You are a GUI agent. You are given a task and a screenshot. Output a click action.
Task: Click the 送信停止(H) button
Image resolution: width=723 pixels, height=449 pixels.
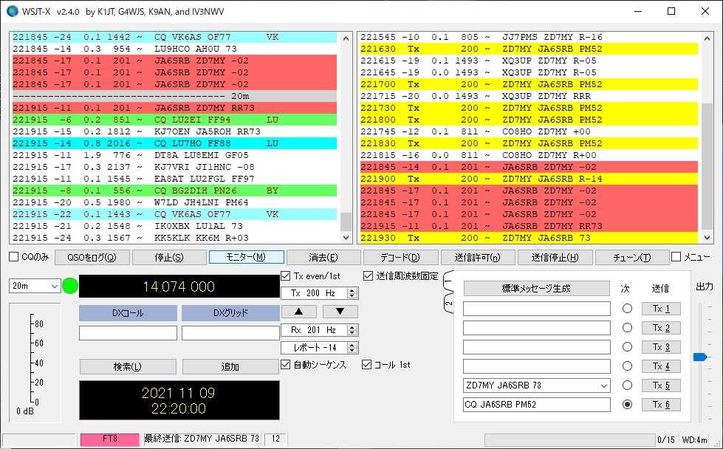(555, 257)
